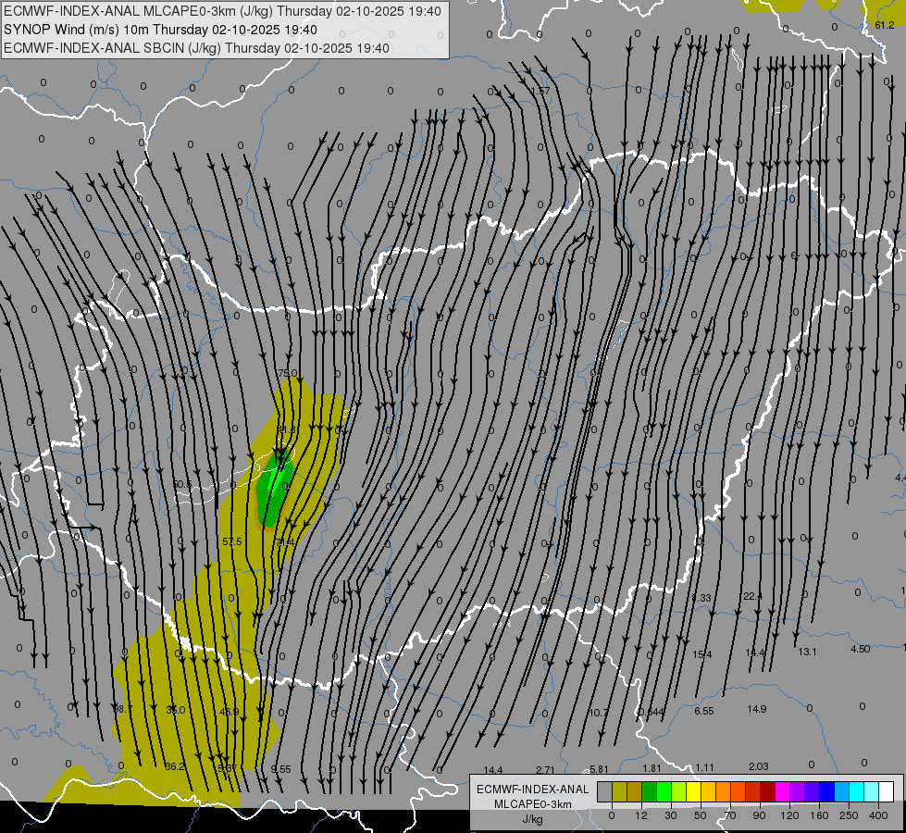Viewport: 906px width, 833px height.
Task: Click legend tick value 120
Action: [x=789, y=815]
